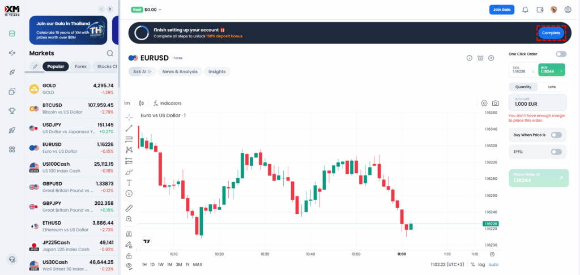Click the Amount input field

pyautogui.click(x=538, y=102)
